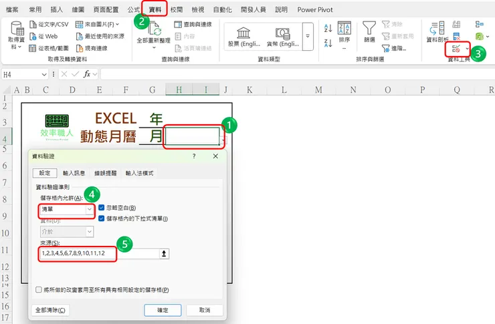Image resolution: width=495 pixels, height=324 pixels.
Task: Click 取消 button in dialog
Action: click(x=205, y=310)
